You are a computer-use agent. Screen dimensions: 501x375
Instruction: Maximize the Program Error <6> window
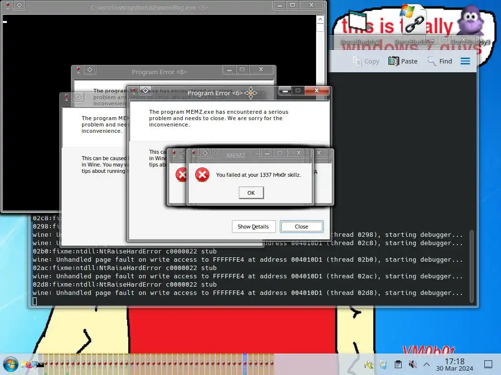pos(298,91)
